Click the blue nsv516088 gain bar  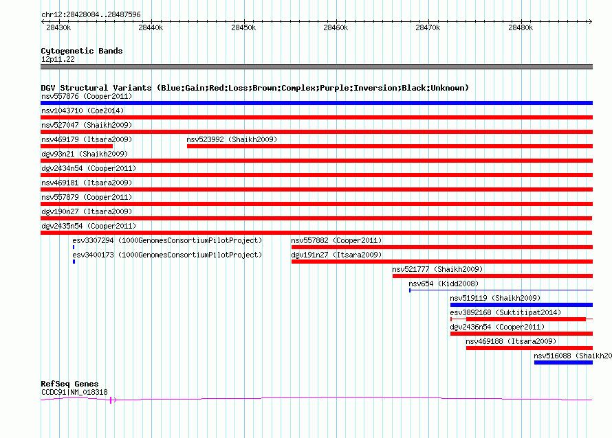pos(564,362)
